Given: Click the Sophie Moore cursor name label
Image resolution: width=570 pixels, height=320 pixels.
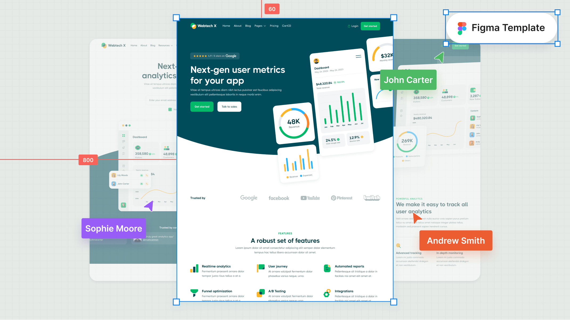Looking at the screenshot, I should 114,229.
